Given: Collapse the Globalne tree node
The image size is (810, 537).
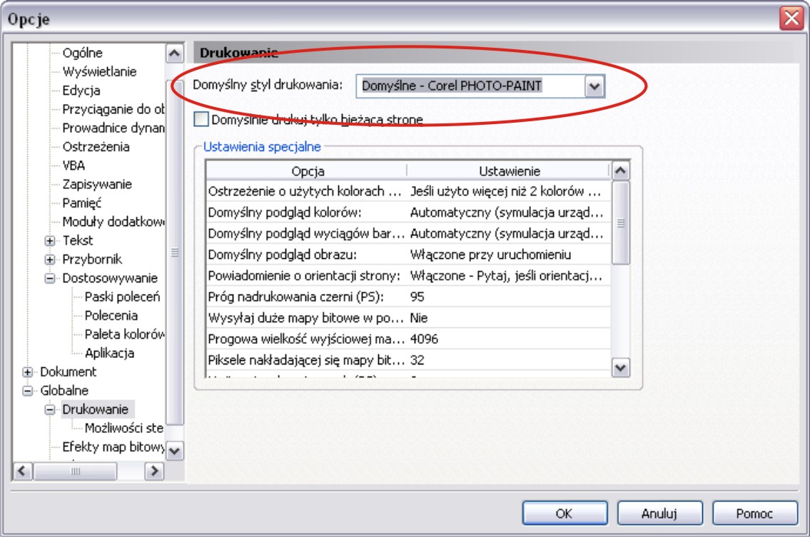Looking at the screenshot, I should click(x=28, y=391).
